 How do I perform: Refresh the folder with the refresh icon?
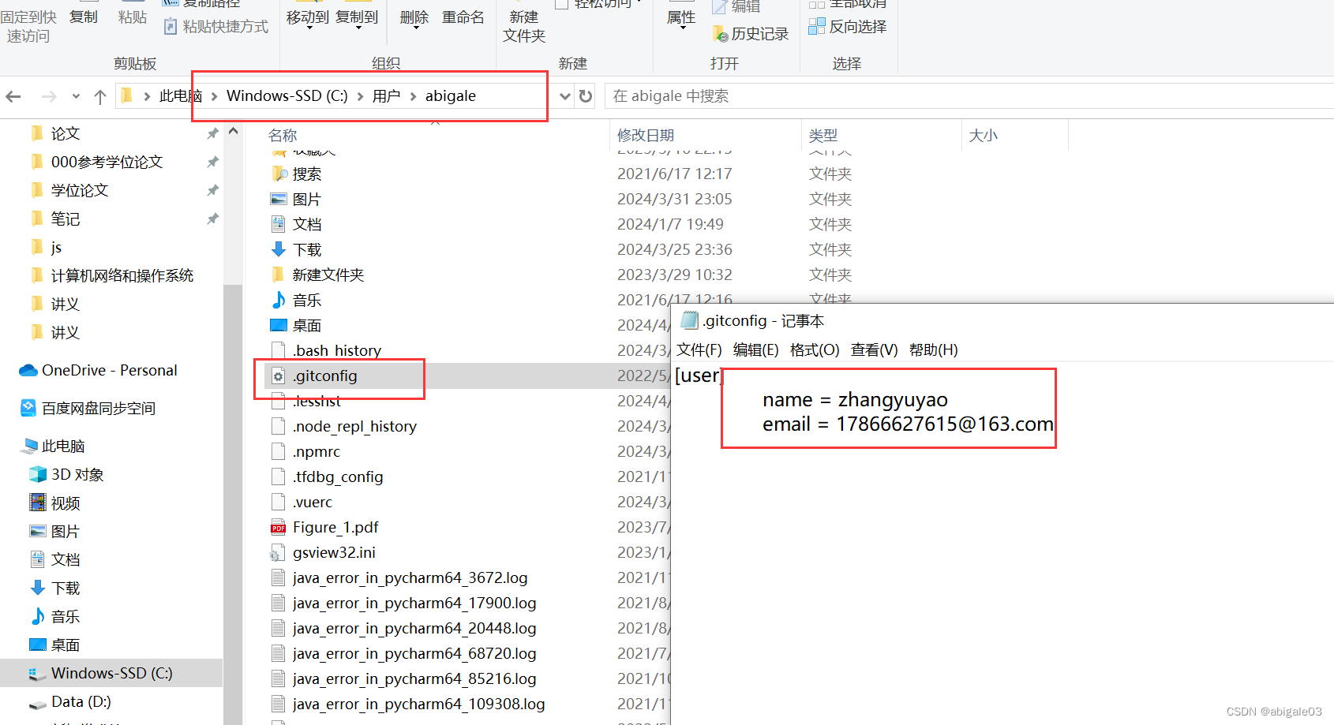[x=584, y=95]
